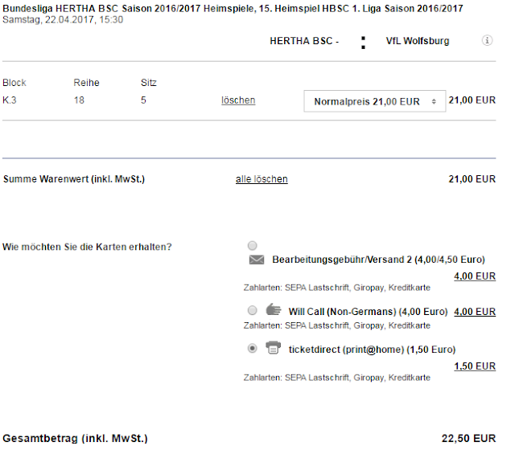Click the Bearbeitungsgebühr/Versand 2 label text
515x450 pixels.
pyautogui.click(x=378, y=260)
